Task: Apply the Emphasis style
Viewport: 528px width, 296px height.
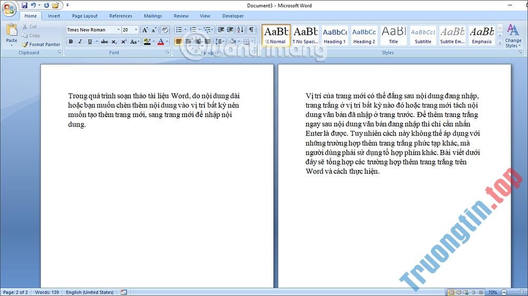Action: point(482,35)
